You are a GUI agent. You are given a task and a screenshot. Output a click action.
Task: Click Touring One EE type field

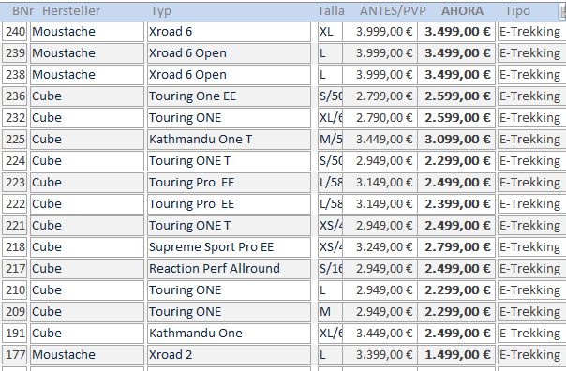click(229, 96)
